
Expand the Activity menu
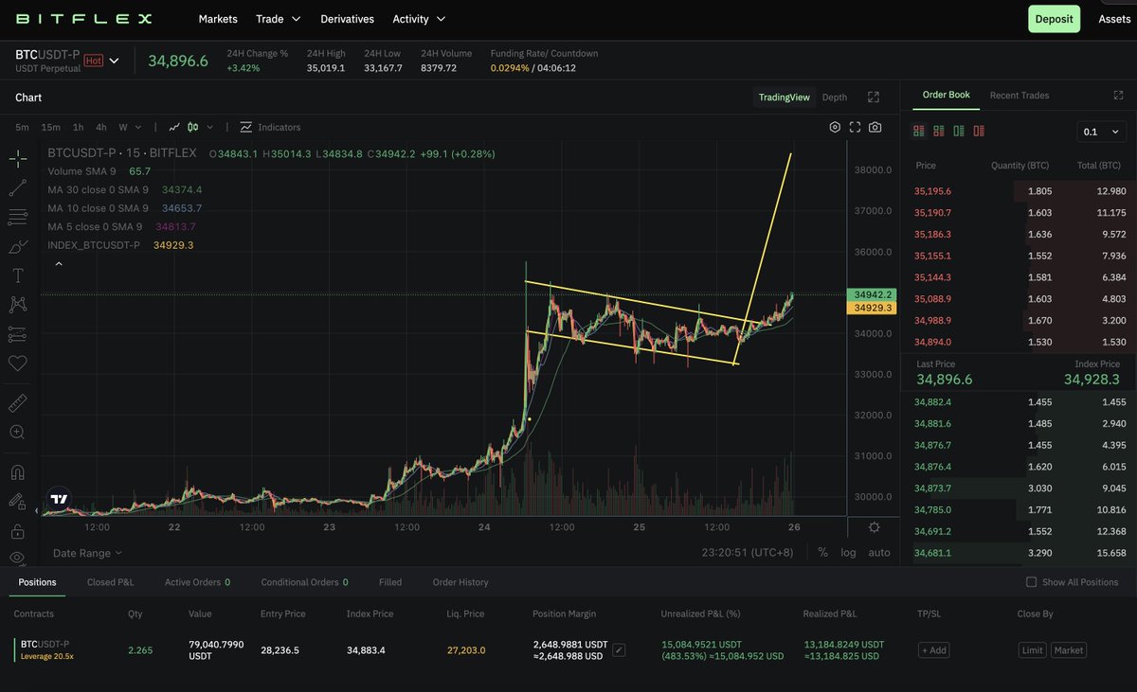pyautogui.click(x=419, y=19)
